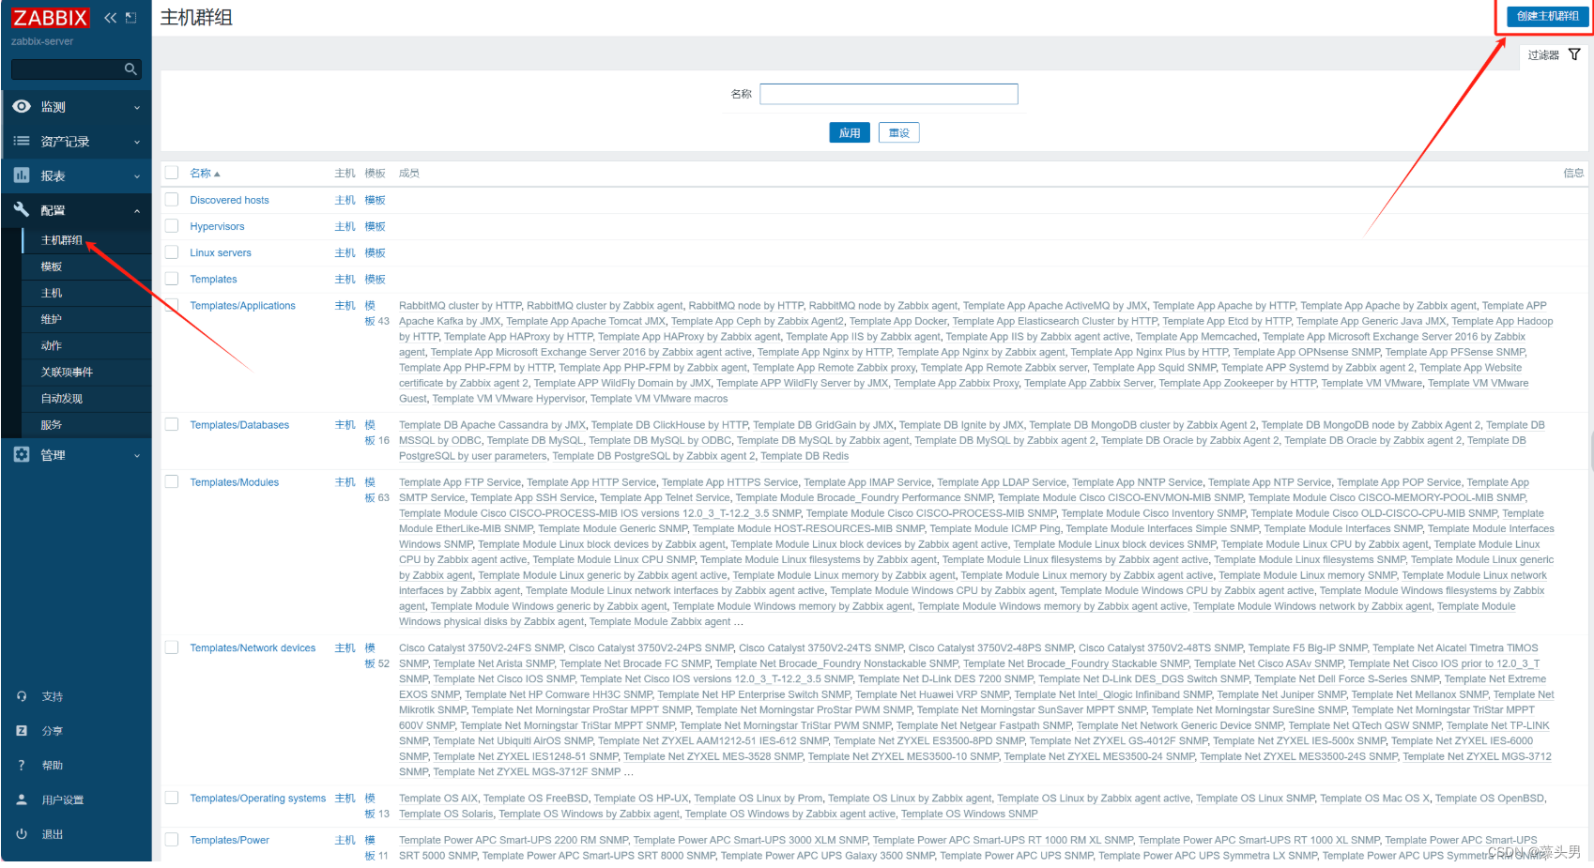The height and width of the screenshot is (868, 1594).
Task: Open Templates/Applications group link
Action: coord(242,305)
